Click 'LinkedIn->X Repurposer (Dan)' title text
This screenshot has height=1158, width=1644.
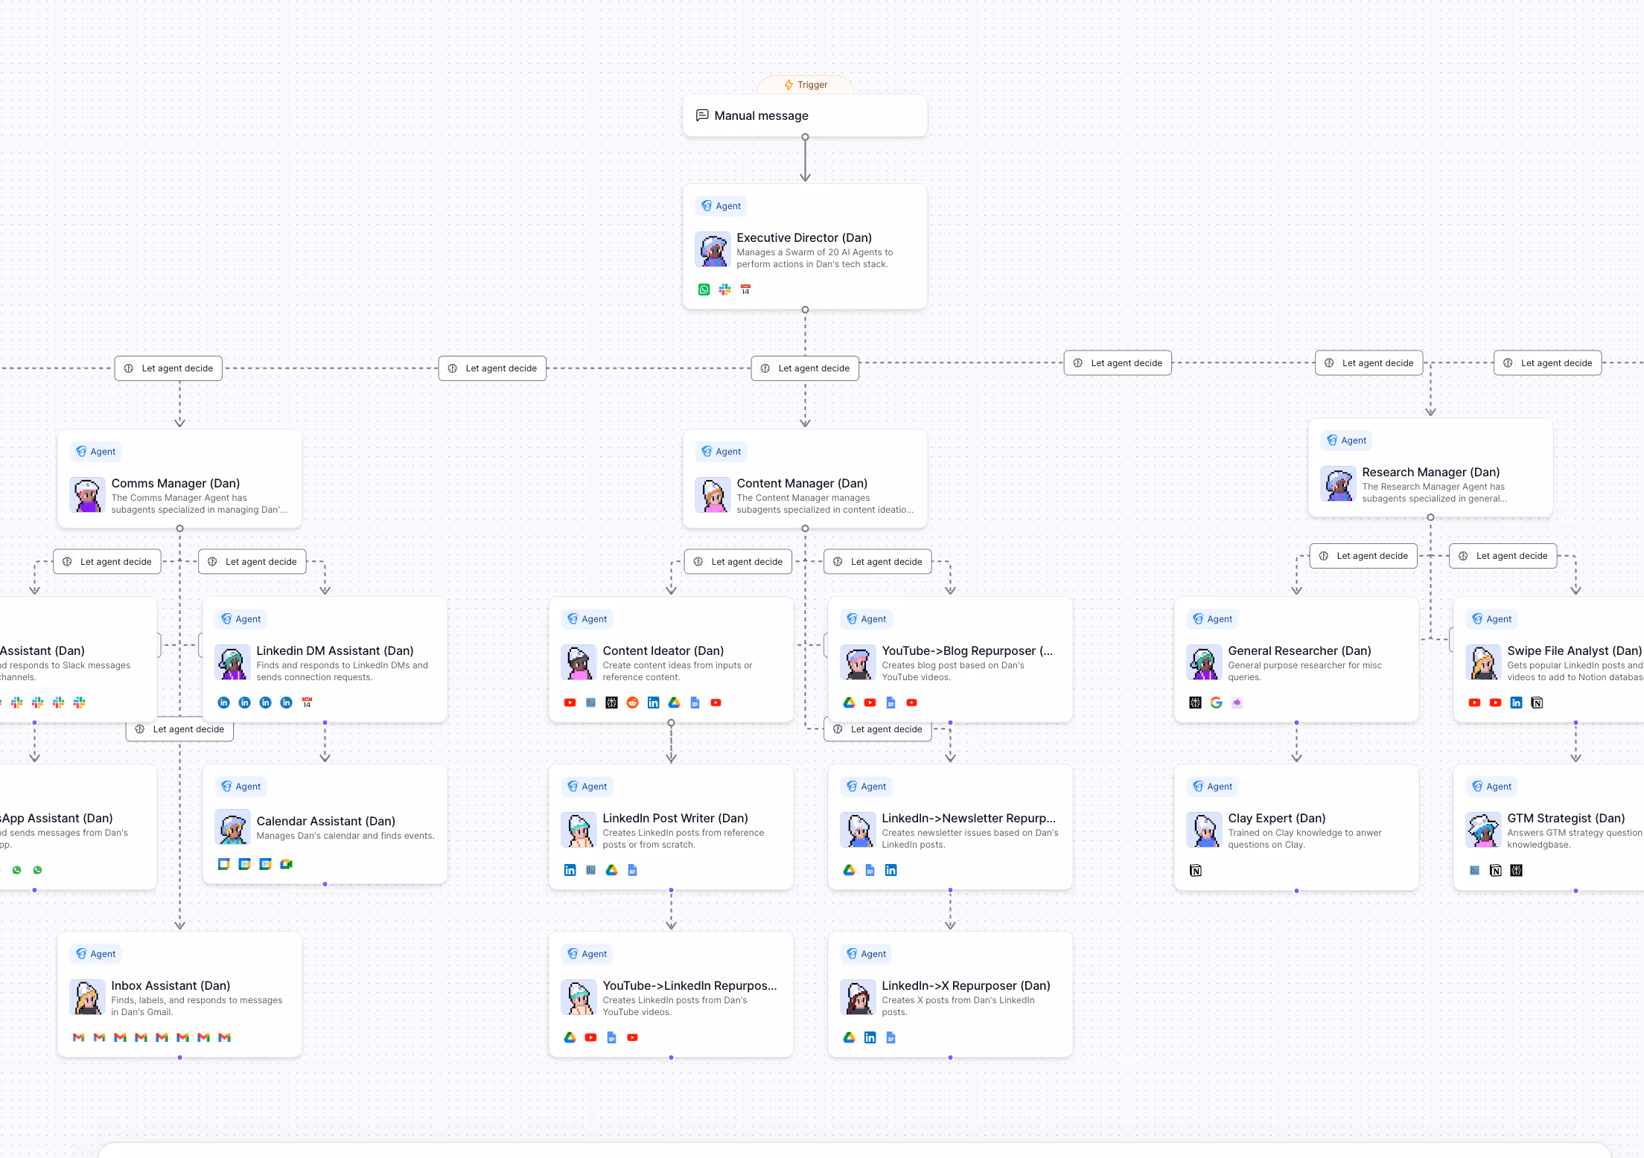pos(966,985)
